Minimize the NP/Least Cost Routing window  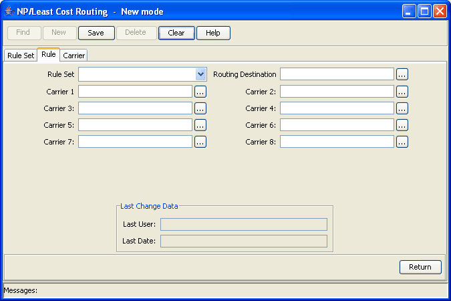tap(408, 11)
